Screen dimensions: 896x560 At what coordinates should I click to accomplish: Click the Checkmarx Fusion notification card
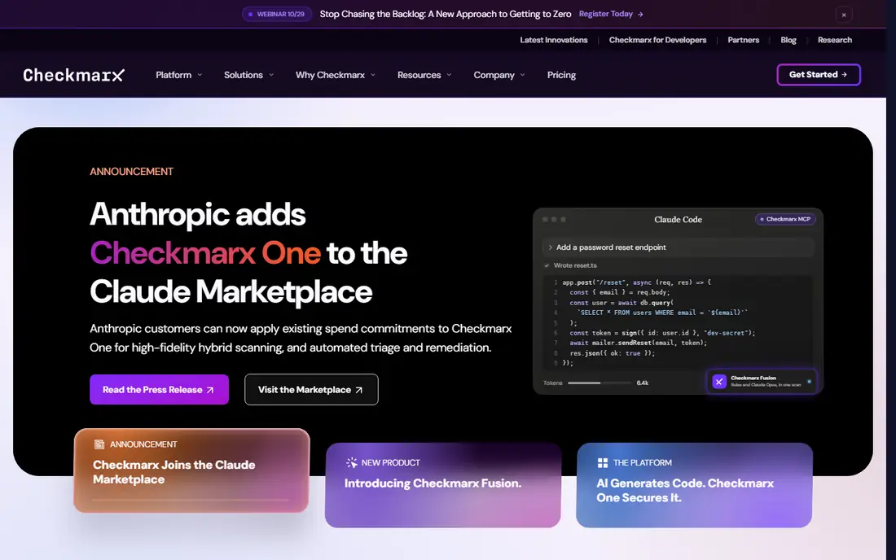762,381
